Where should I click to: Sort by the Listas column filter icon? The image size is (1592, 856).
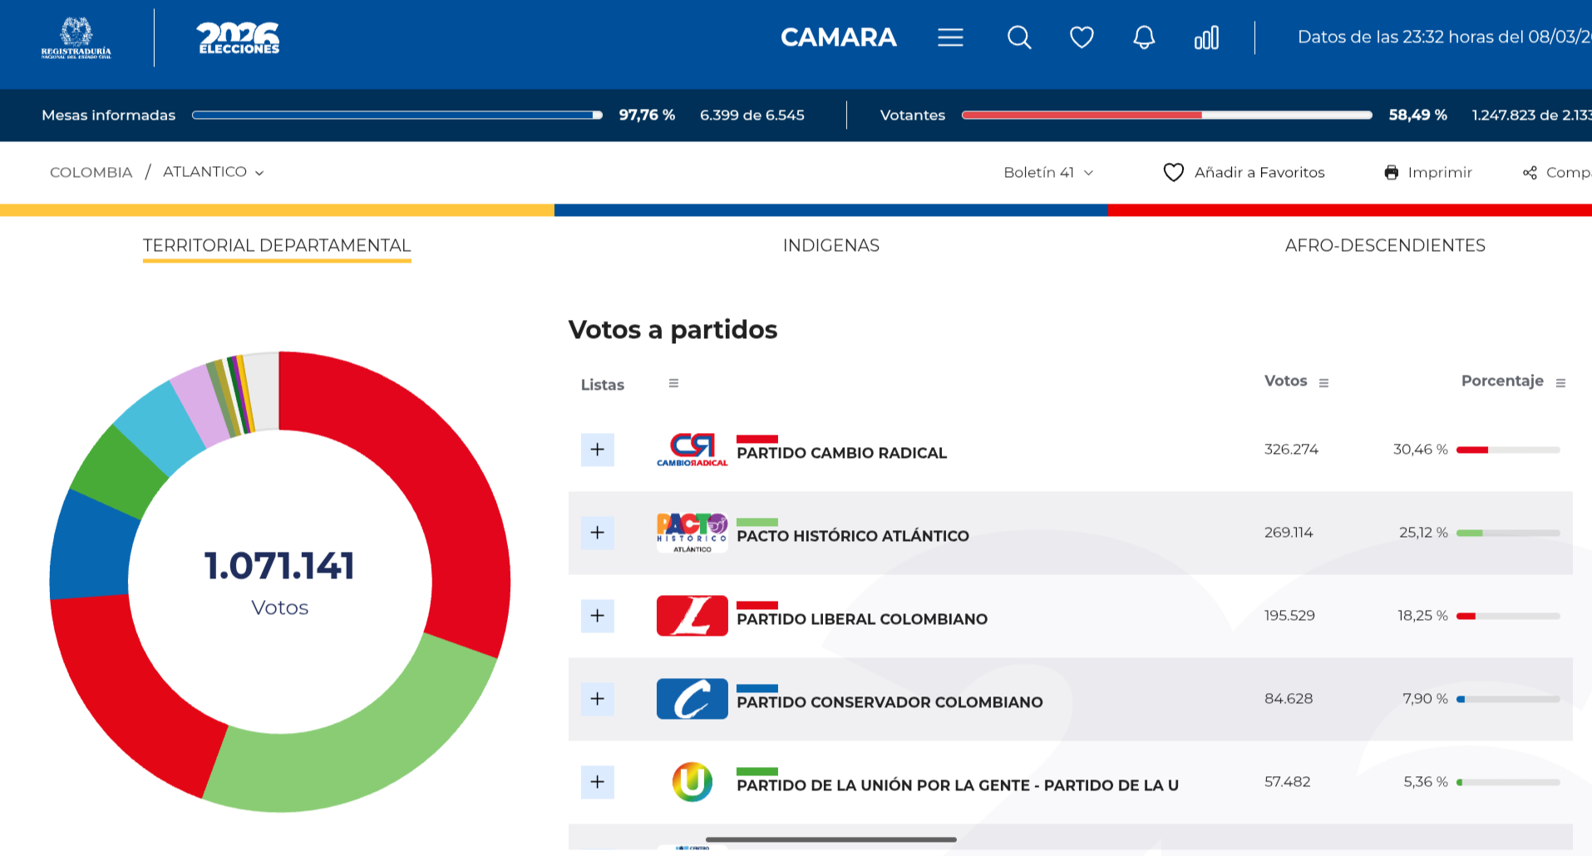673,383
